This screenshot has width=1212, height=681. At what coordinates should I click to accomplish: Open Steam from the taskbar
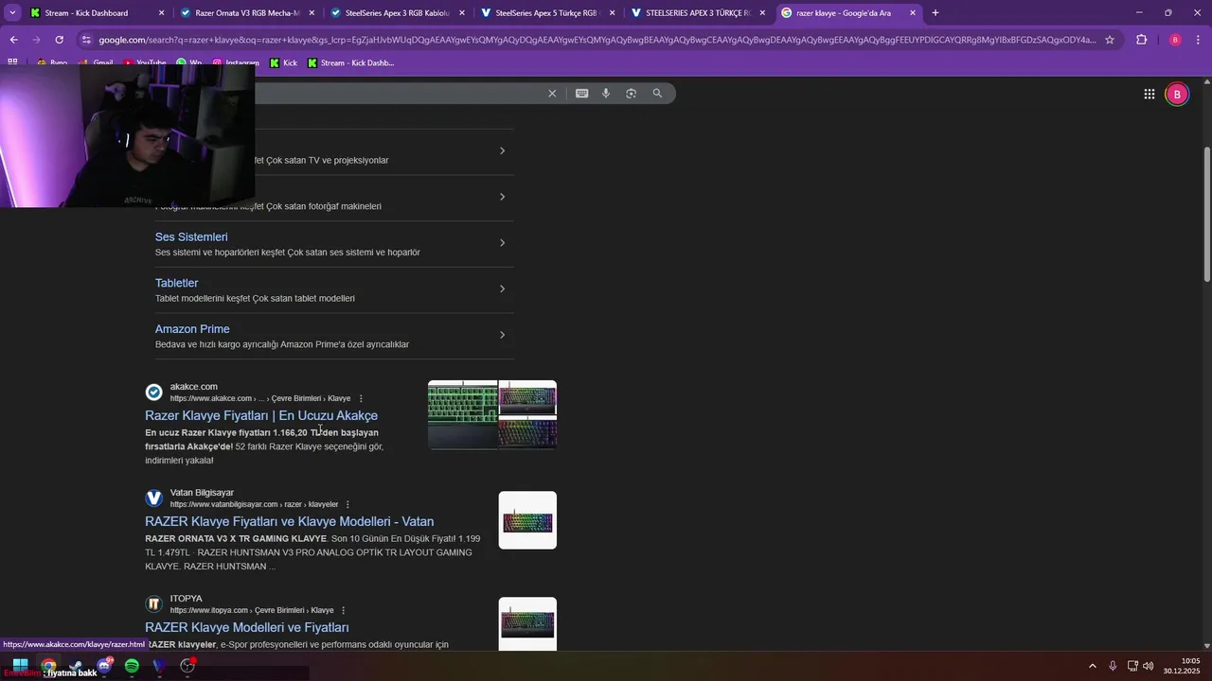pos(76,666)
